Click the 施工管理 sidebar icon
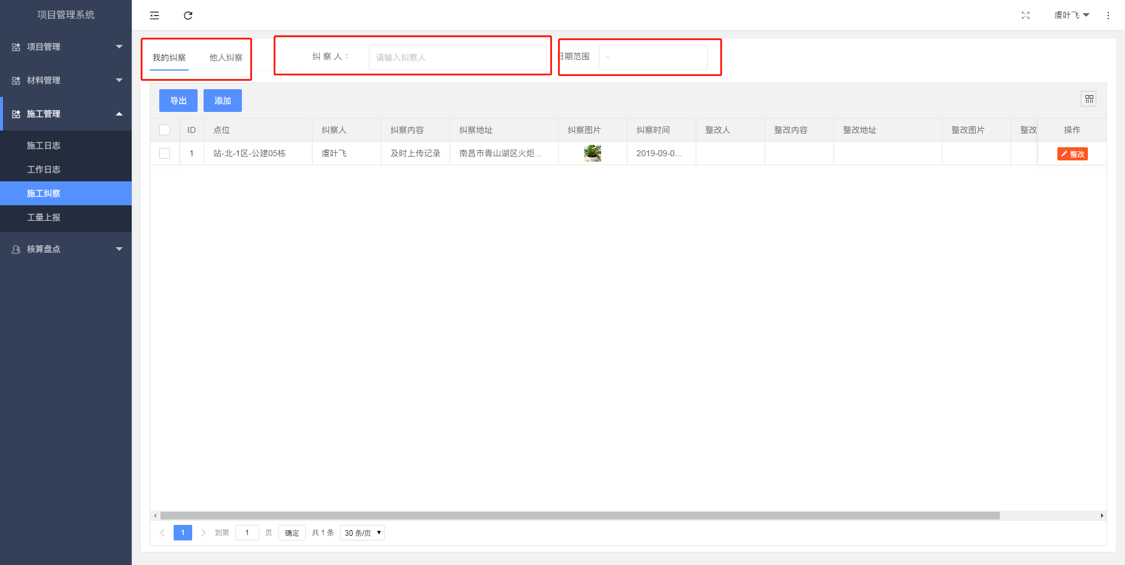Screen dimensions: 1125x565 point(16,114)
